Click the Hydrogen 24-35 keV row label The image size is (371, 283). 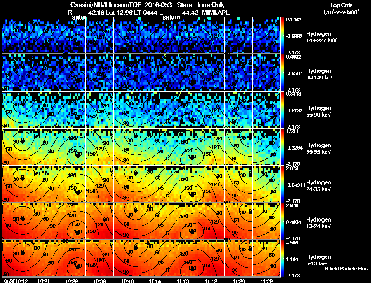click(x=319, y=185)
